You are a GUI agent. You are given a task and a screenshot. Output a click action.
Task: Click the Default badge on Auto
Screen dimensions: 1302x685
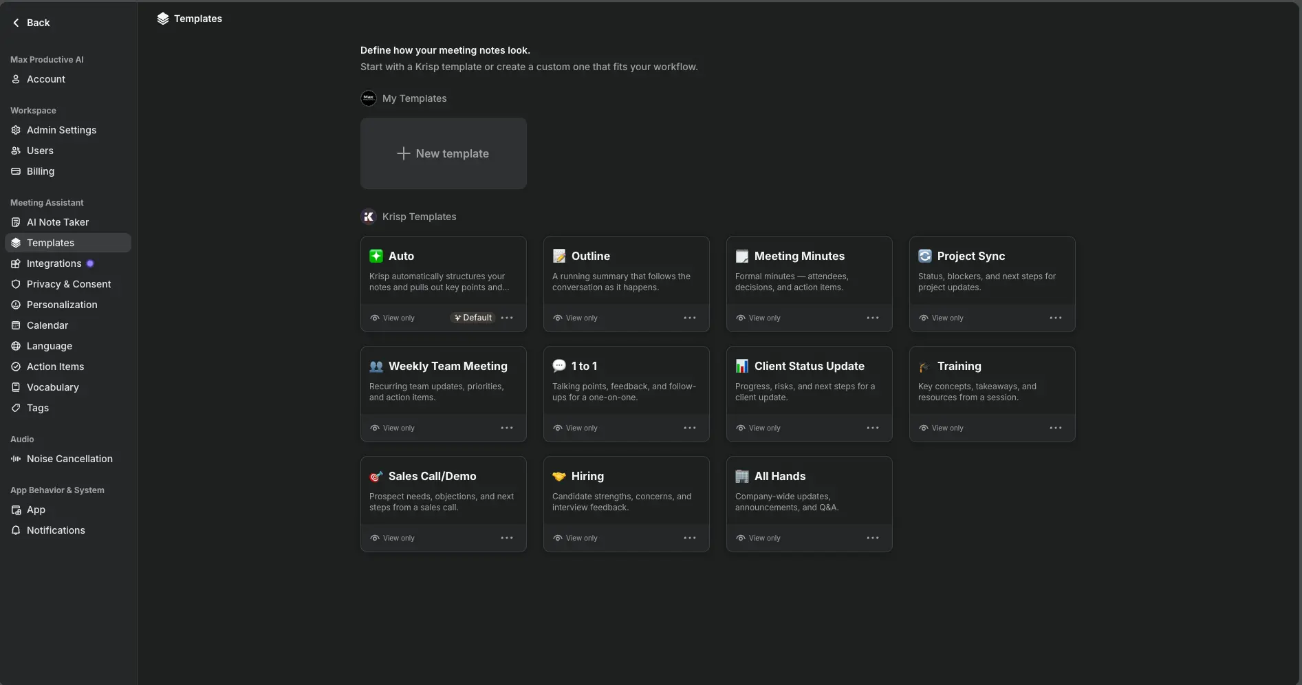473,318
